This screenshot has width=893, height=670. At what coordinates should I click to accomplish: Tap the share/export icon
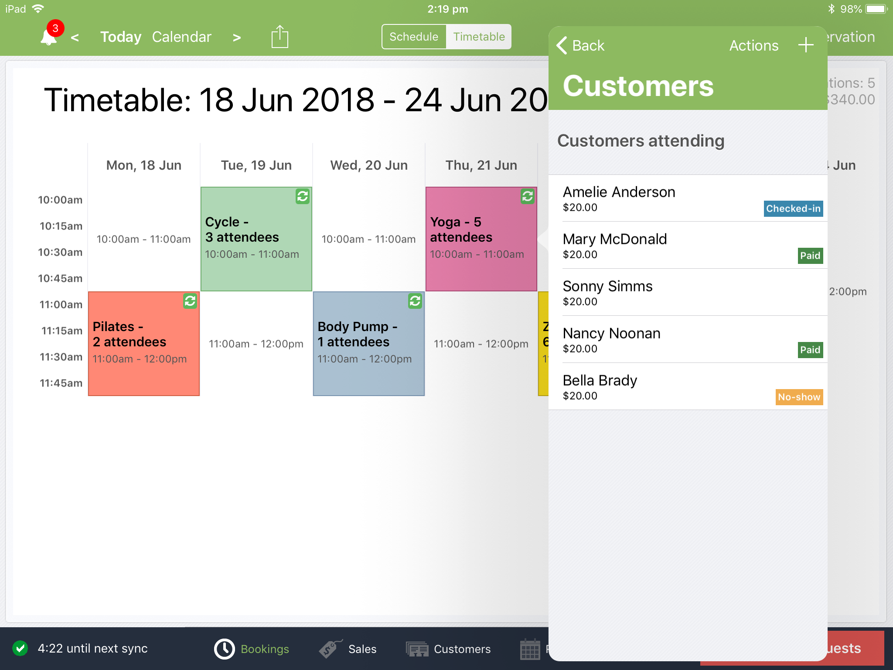pos(279,37)
